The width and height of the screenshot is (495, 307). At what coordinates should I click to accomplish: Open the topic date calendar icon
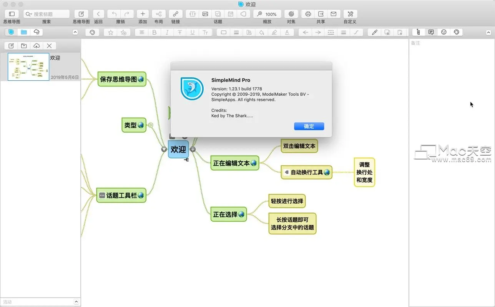pyautogui.click(x=231, y=14)
